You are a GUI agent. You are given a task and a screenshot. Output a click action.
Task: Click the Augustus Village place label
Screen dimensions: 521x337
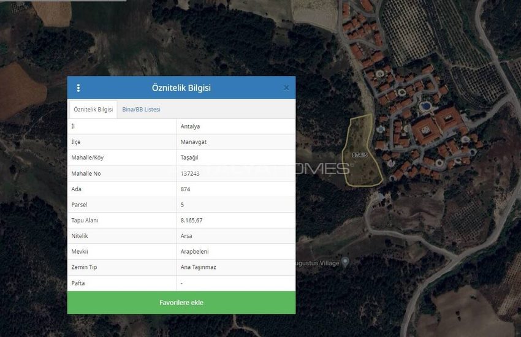[x=318, y=263]
